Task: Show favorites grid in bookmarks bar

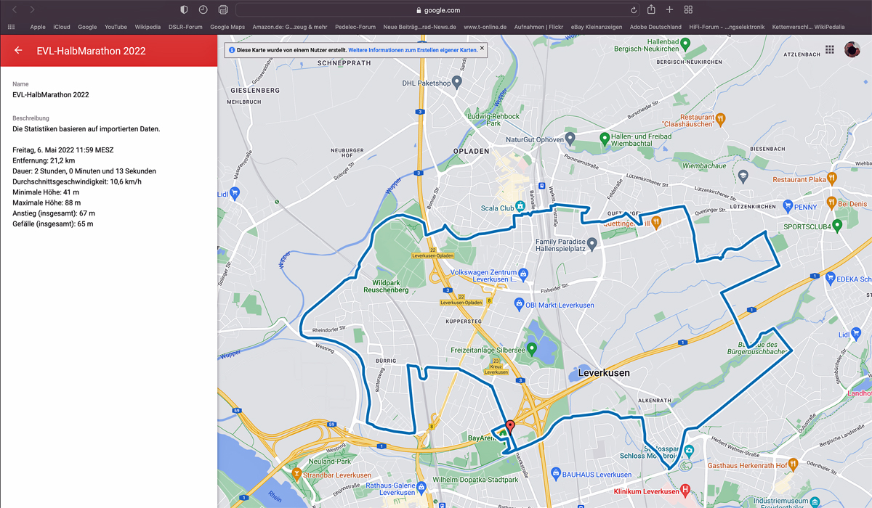Action: 11,27
